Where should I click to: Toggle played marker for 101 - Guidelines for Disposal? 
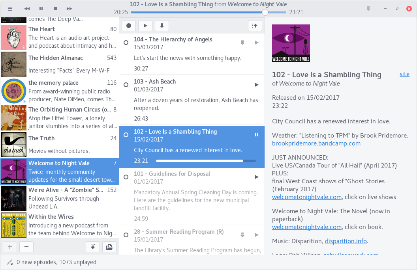tap(126, 177)
